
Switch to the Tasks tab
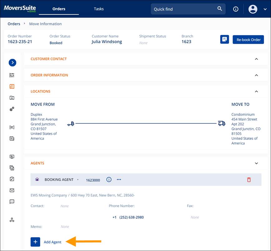tap(99, 9)
